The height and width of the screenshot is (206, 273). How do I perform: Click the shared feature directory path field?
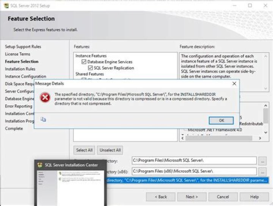click(194, 161)
